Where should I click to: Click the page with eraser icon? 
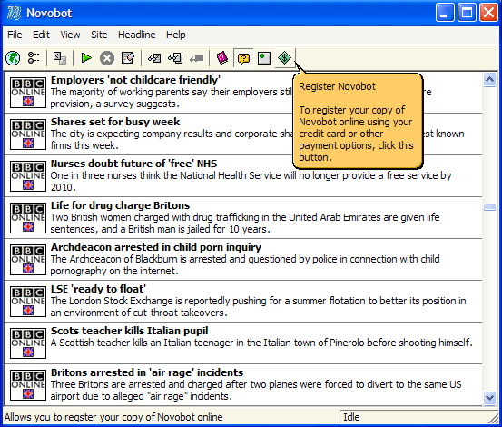pyautogui.click(x=128, y=58)
